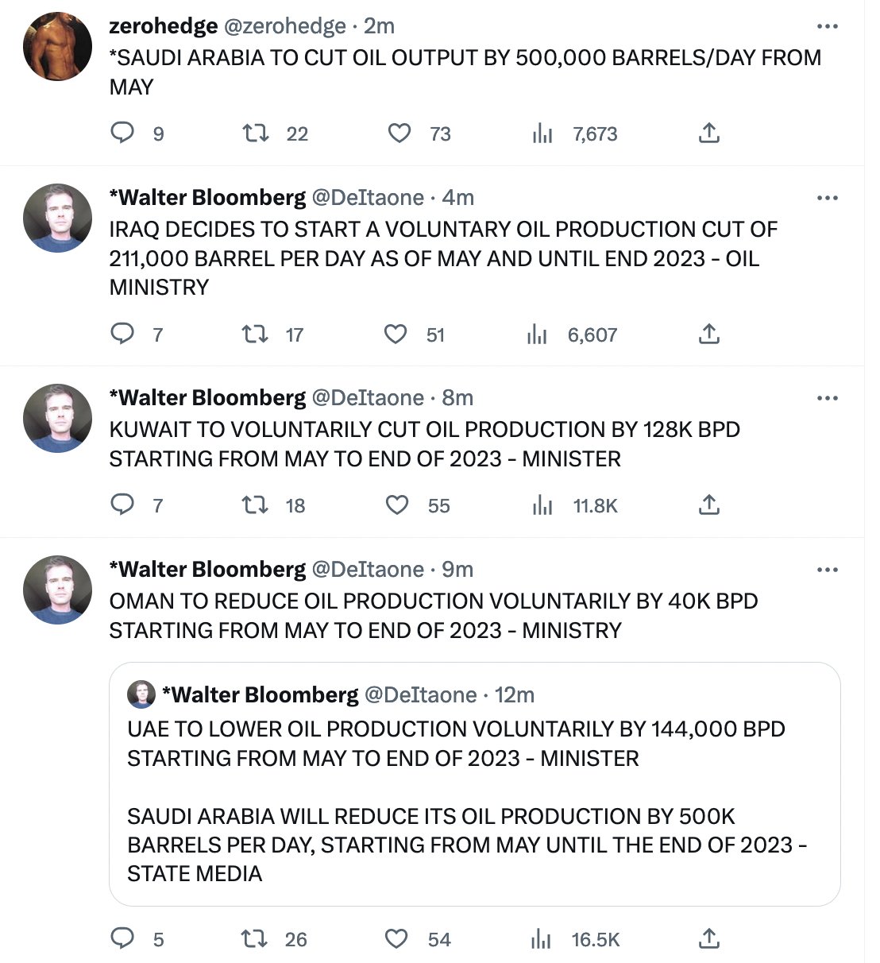Click zerohedge's profile avatar
The image size is (880, 963).
(58, 47)
